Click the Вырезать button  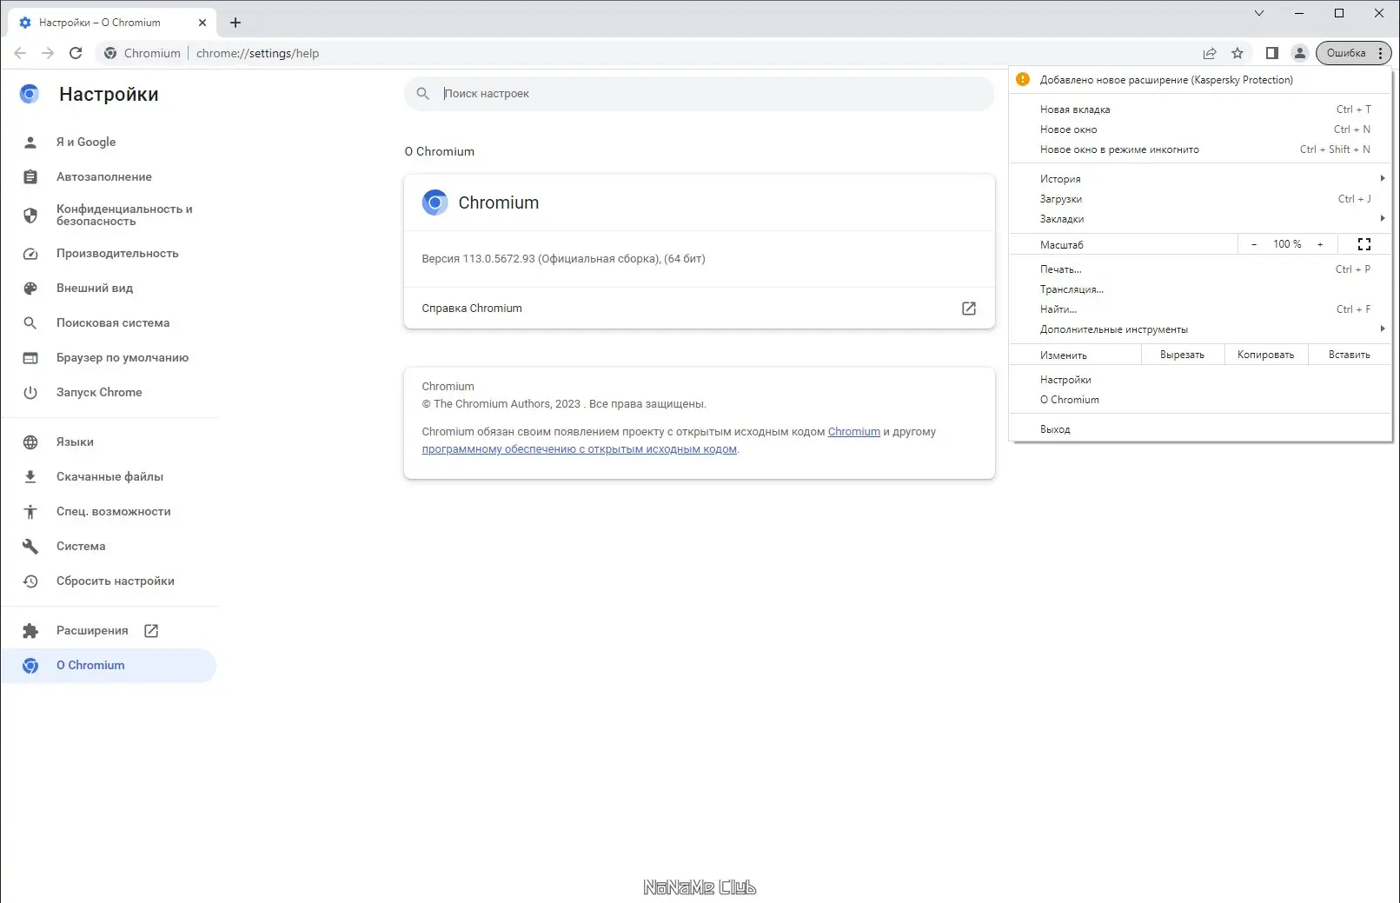[x=1183, y=355]
